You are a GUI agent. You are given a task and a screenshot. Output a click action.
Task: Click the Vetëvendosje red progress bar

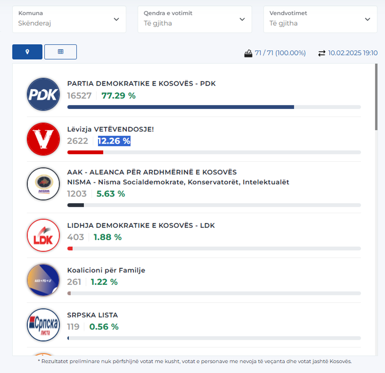click(x=85, y=152)
